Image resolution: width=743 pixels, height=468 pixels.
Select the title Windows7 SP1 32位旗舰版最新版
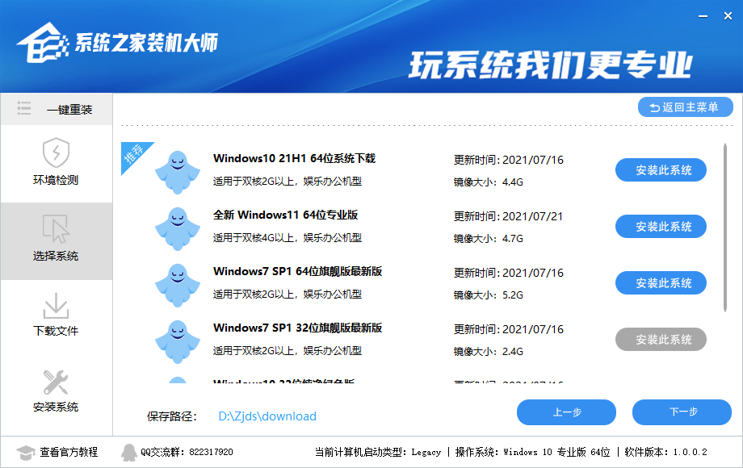coord(297,328)
